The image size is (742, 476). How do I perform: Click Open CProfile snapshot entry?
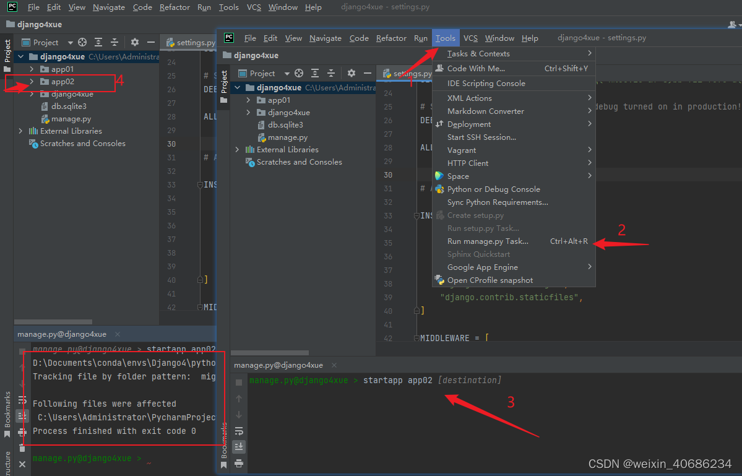[x=514, y=280]
